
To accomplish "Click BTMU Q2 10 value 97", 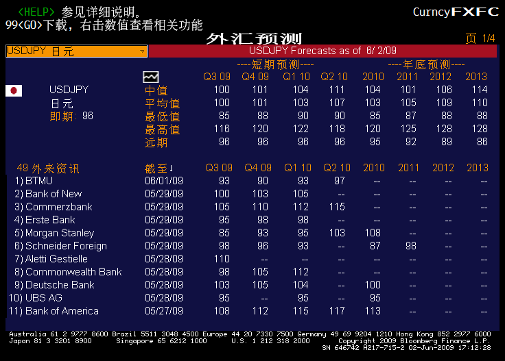I will click(340, 181).
